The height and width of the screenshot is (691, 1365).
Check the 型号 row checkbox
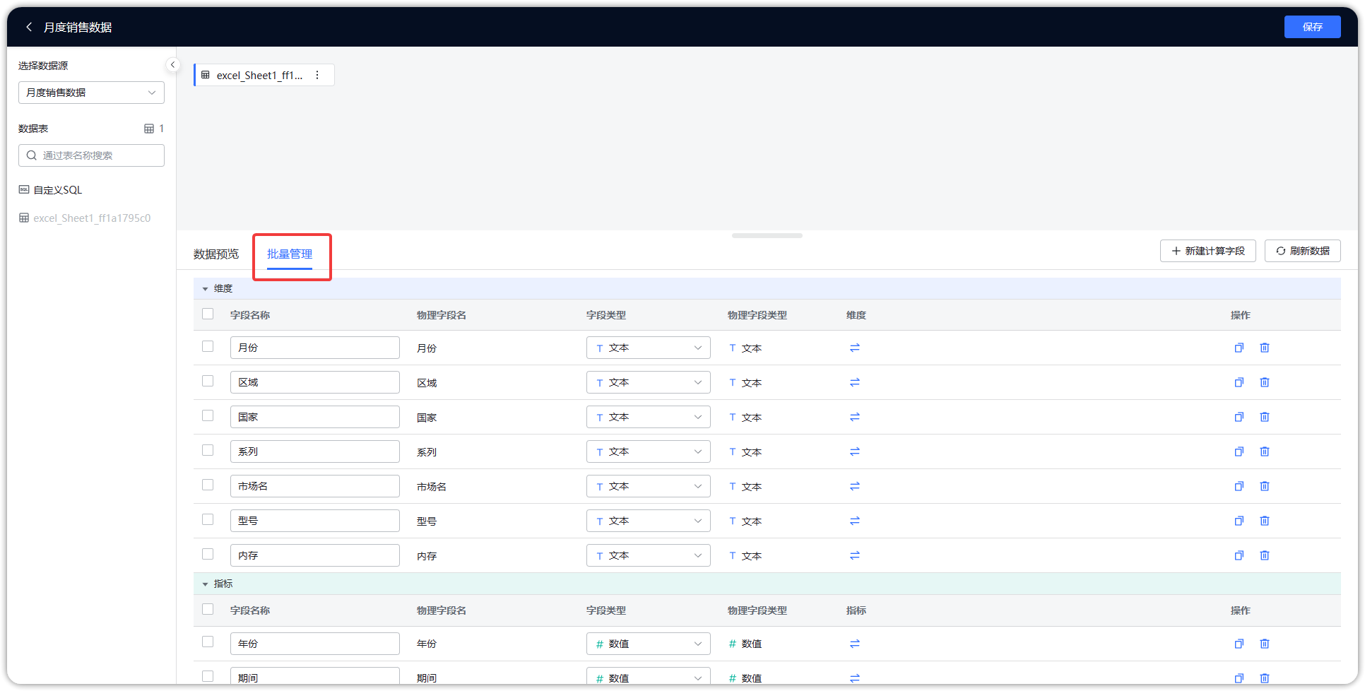point(208,519)
